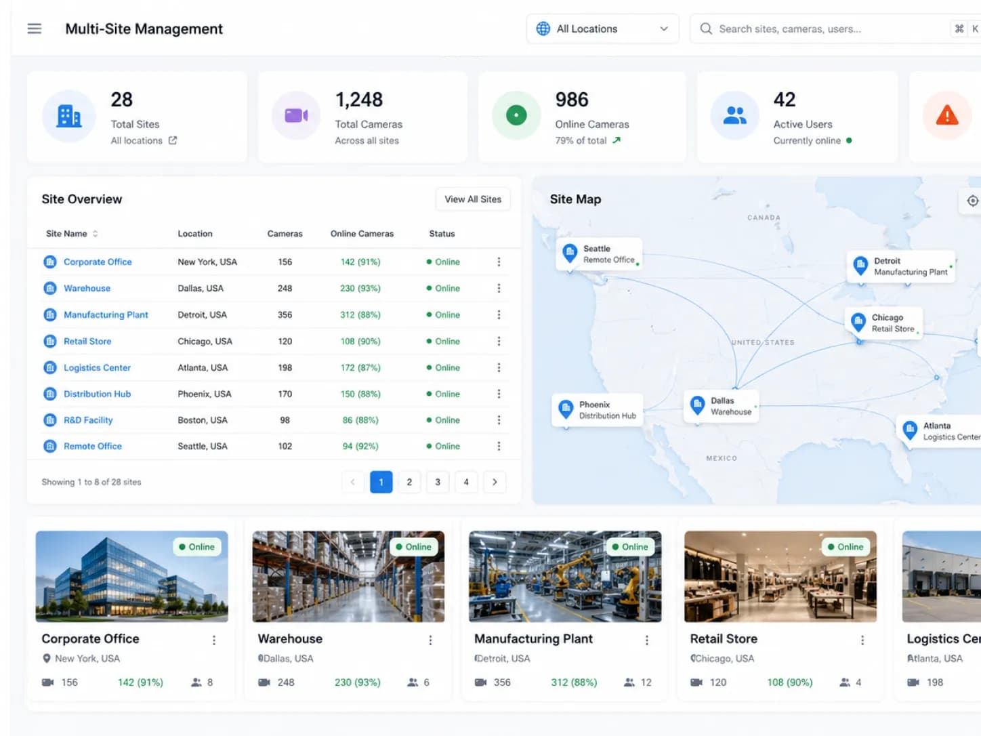
Task: Open the R&D Facility site link
Action: coord(88,420)
